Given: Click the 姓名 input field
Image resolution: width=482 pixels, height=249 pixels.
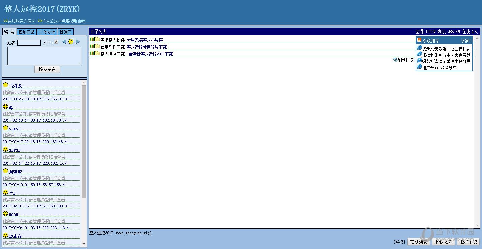Looking at the screenshot, I should [29, 43].
